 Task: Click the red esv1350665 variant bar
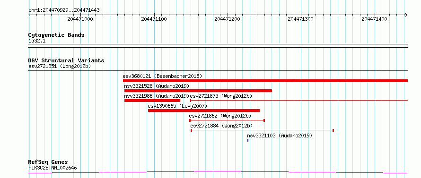tap(204, 110)
